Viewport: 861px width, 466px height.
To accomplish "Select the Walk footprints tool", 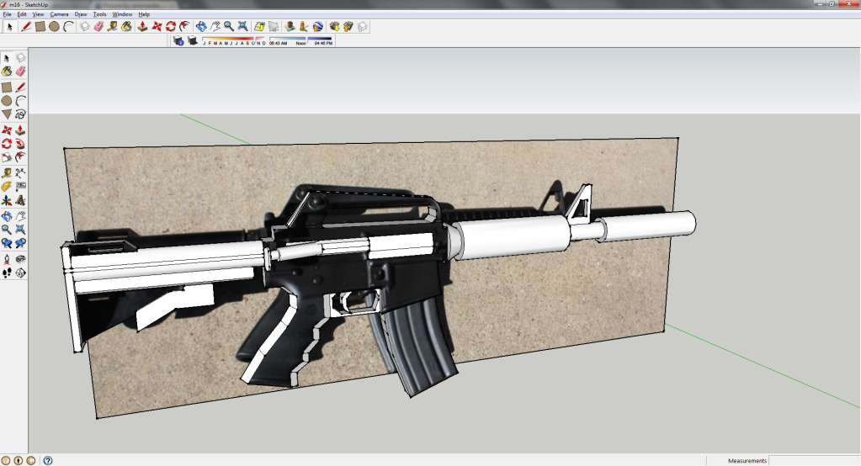I will coord(7,273).
